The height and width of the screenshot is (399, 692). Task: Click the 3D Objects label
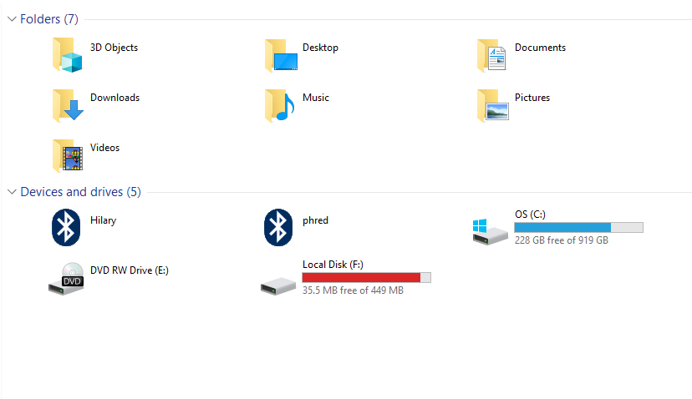click(x=114, y=48)
